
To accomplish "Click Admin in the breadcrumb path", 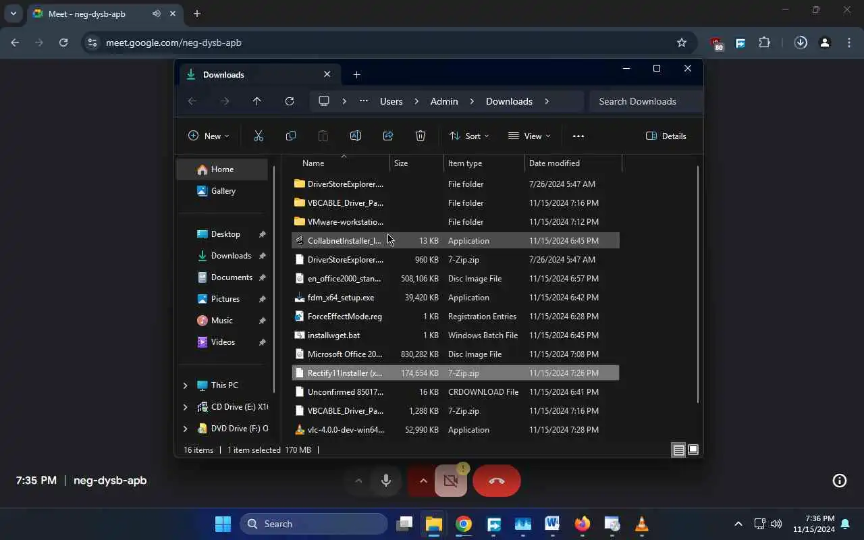I will (444, 101).
